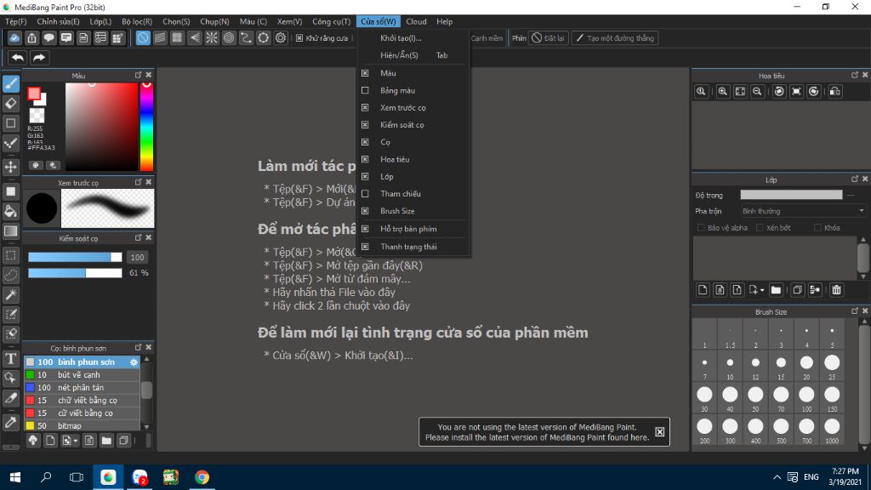Enable concentric circle snap
The width and height of the screenshot is (871, 490).
pyautogui.click(x=229, y=37)
